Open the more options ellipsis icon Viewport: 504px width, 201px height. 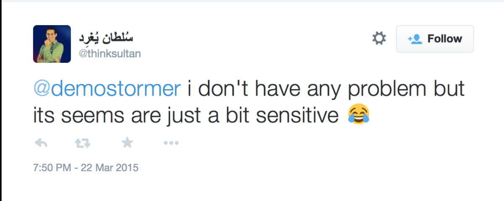tap(171, 143)
